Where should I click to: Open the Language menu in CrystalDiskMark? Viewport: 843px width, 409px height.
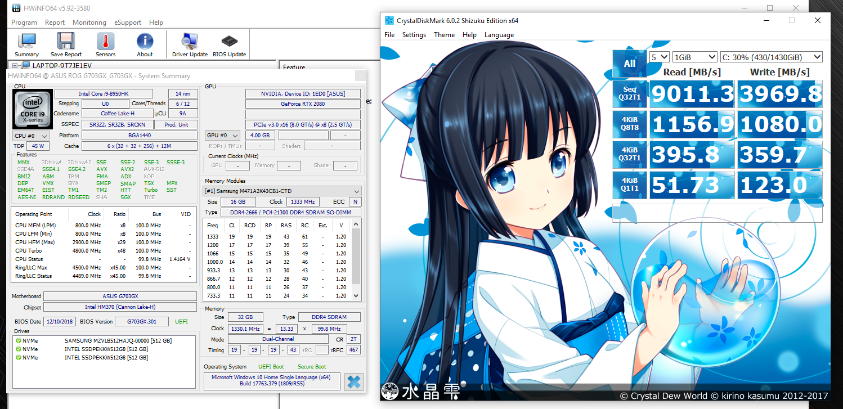click(499, 35)
